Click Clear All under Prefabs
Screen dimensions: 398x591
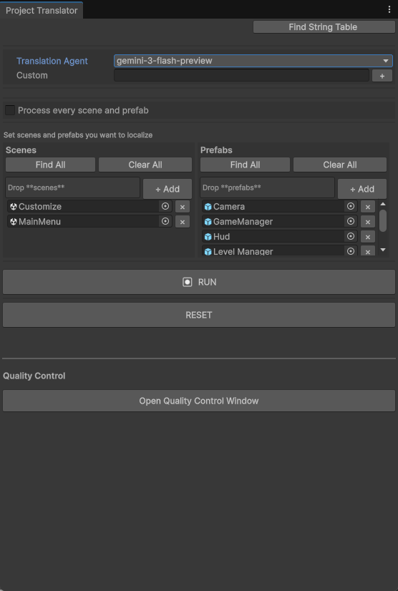340,165
